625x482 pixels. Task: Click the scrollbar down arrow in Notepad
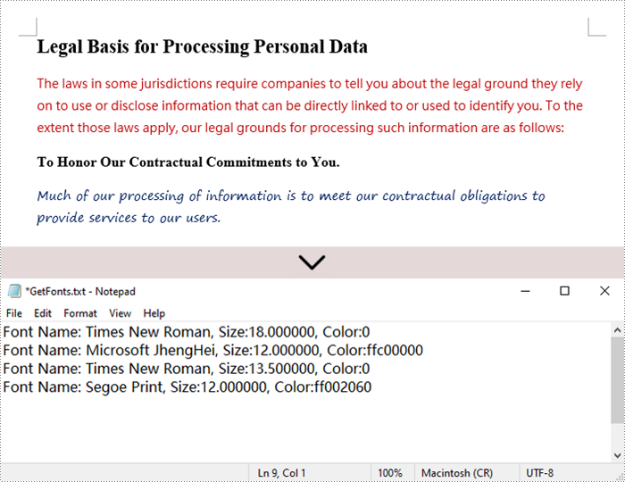pos(617,455)
